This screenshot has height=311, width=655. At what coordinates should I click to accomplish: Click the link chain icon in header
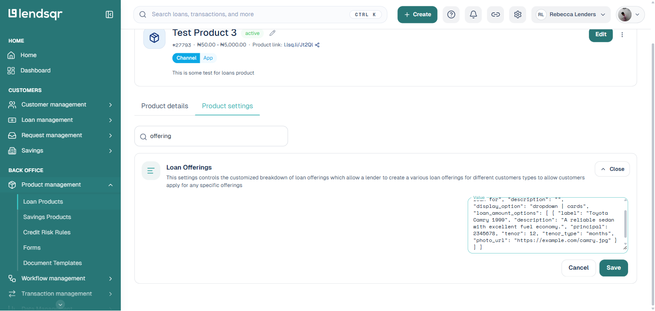[495, 14]
